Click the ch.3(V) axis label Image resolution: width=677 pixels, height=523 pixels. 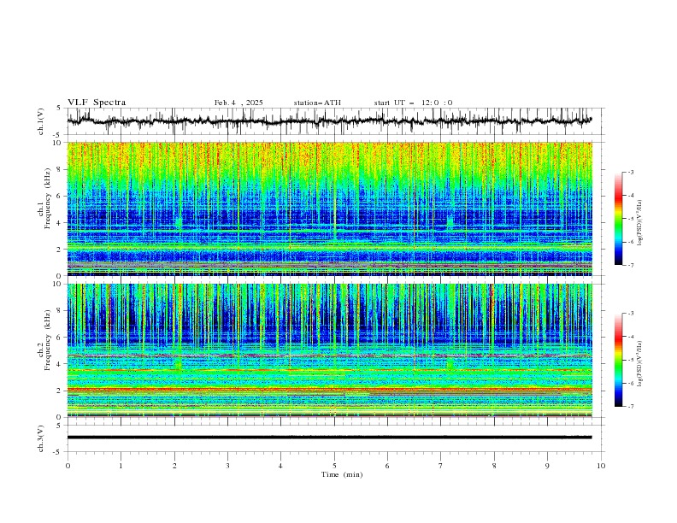tap(41, 438)
